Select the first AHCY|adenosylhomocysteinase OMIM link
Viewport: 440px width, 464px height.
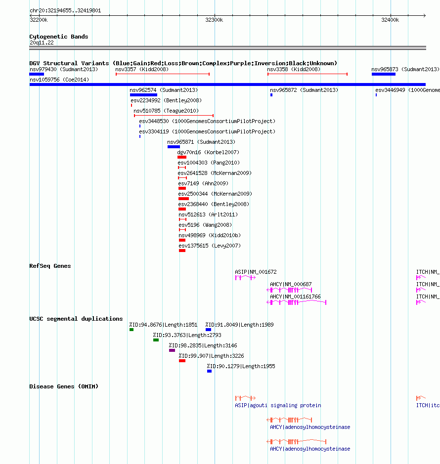(x=310, y=427)
